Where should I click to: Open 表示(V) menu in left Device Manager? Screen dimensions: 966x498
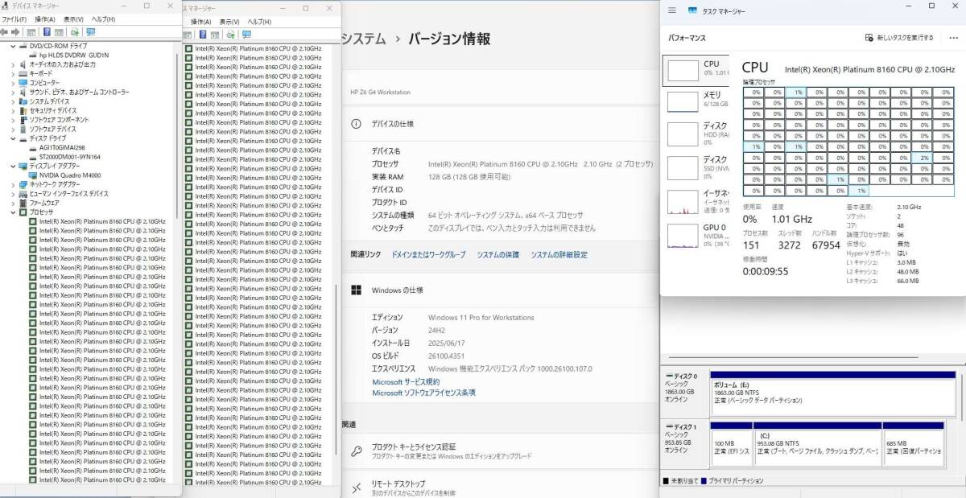click(x=73, y=19)
